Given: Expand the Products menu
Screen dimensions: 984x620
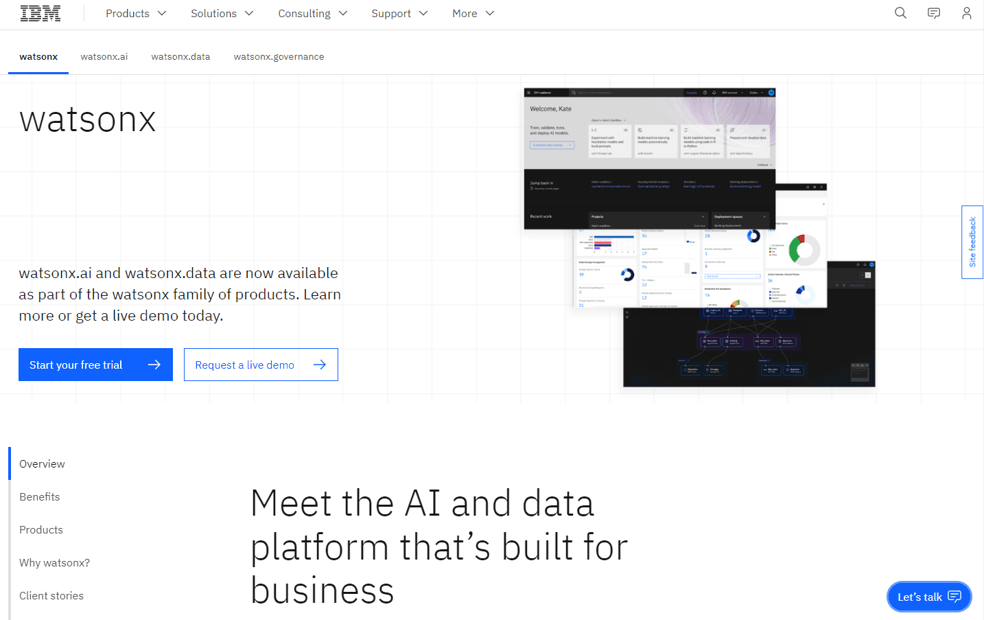Looking at the screenshot, I should (136, 14).
